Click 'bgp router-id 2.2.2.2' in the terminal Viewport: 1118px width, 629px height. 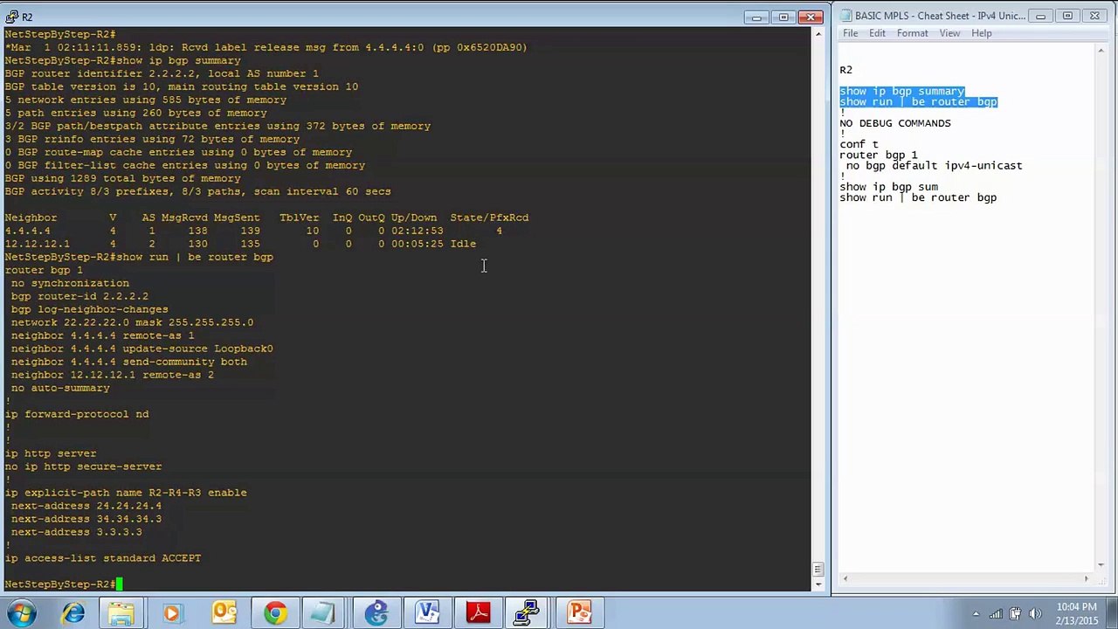[79, 296]
